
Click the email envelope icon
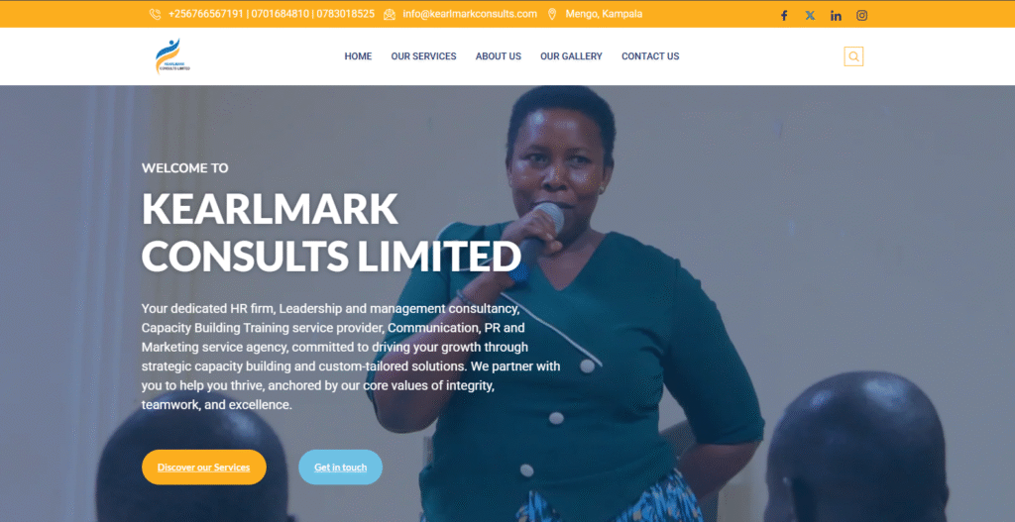pos(390,14)
